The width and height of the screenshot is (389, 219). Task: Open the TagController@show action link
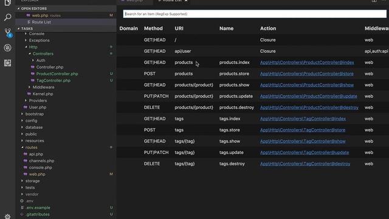[303, 141]
